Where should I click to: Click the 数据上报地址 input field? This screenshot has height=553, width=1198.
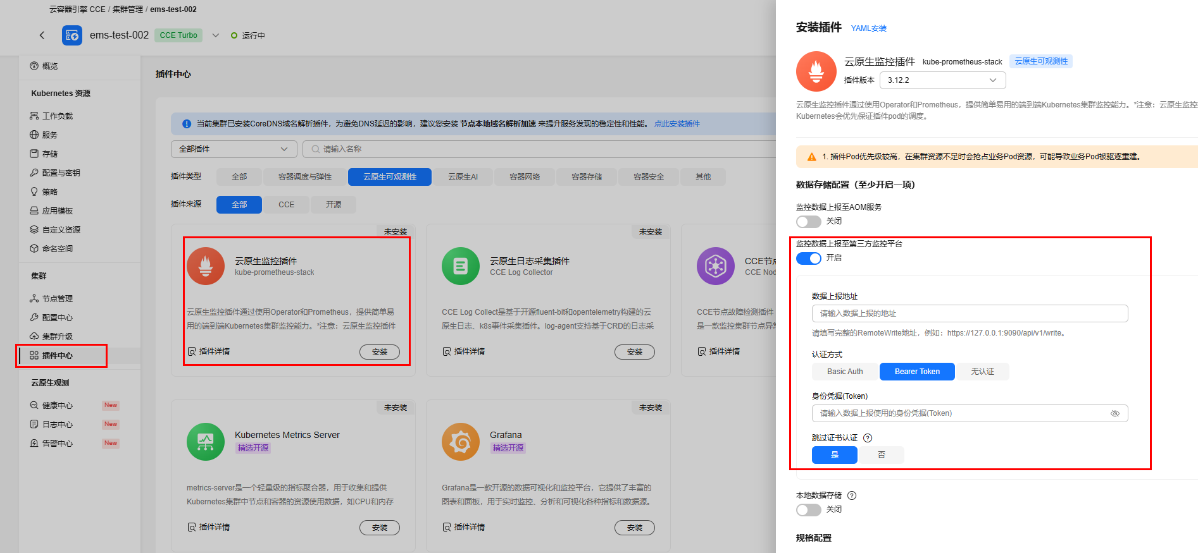pos(969,313)
